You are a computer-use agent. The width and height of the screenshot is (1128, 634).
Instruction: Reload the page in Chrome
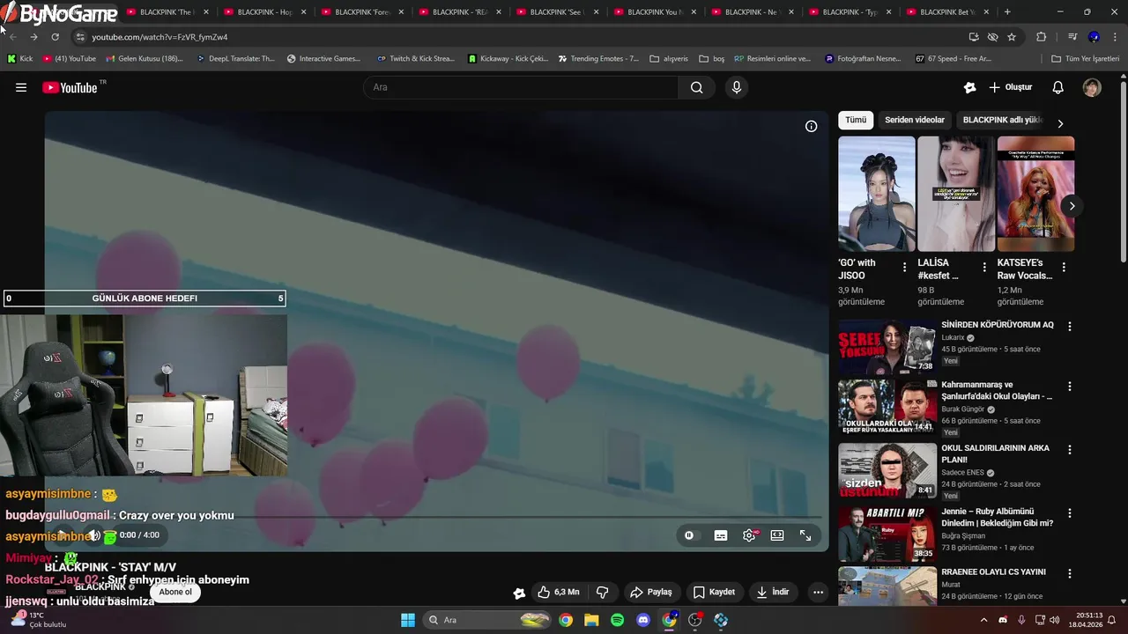coord(55,37)
